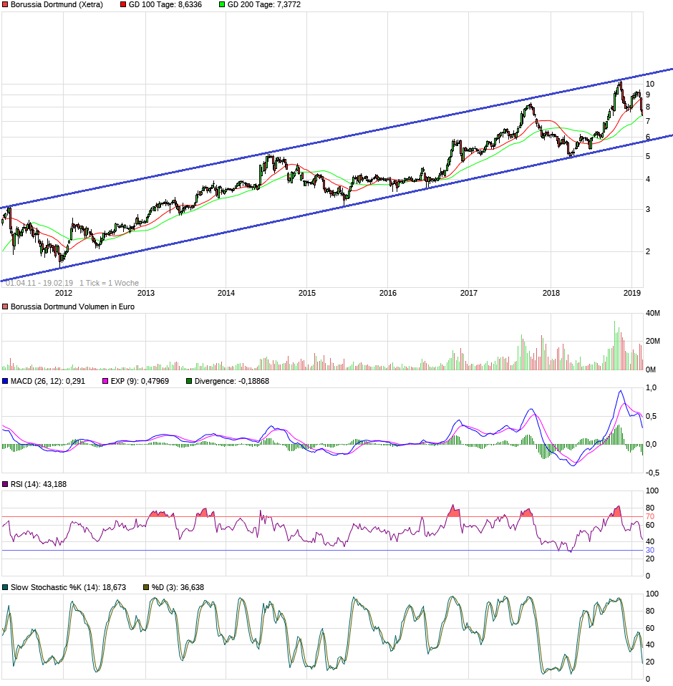Click the 2017 year label on time axis
The width and height of the screenshot is (673, 686).
pyautogui.click(x=469, y=293)
